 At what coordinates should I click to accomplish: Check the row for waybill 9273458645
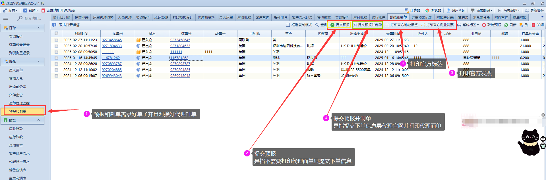coord(56,40)
